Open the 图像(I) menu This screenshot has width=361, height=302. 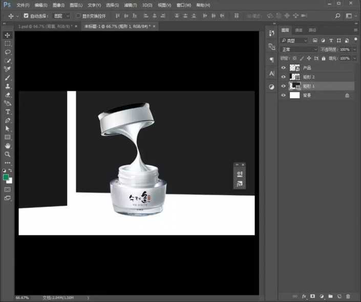coord(59,5)
